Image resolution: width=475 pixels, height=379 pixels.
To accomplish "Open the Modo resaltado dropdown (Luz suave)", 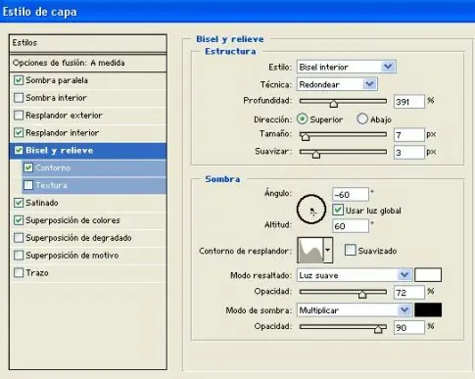I will click(x=355, y=275).
